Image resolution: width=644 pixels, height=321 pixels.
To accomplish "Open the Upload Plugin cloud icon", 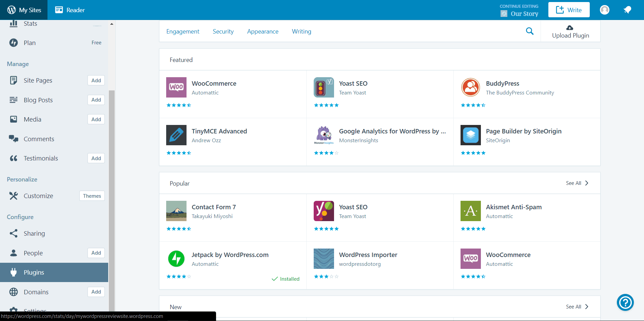I will [x=569, y=27].
